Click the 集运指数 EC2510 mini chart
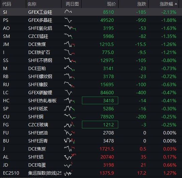This screenshot has height=178, width=182. click(68, 173)
